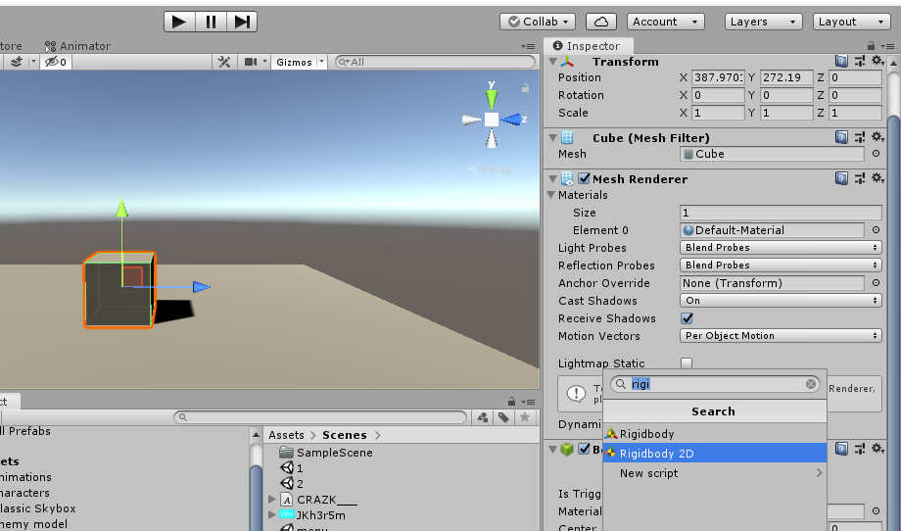This screenshot has width=901, height=531.
Task: Open the Cast Shadows dropdown
Action: (x=781, y=301)
